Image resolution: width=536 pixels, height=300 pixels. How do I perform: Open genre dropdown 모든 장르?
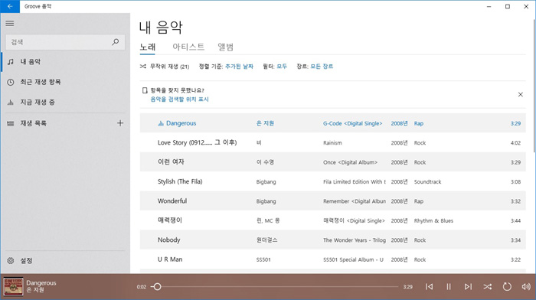pyautogui.click(x=322, y=67)
